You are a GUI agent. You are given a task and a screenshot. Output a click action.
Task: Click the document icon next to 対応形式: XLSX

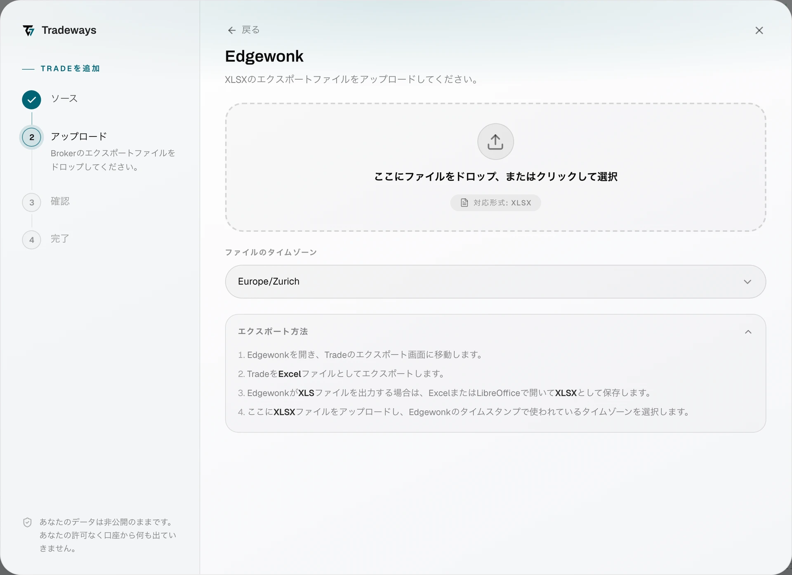[464, 203]
